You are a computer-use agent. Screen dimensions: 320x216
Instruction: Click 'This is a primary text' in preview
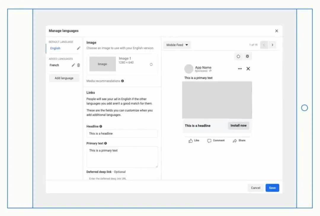click(x=198, y=78)
